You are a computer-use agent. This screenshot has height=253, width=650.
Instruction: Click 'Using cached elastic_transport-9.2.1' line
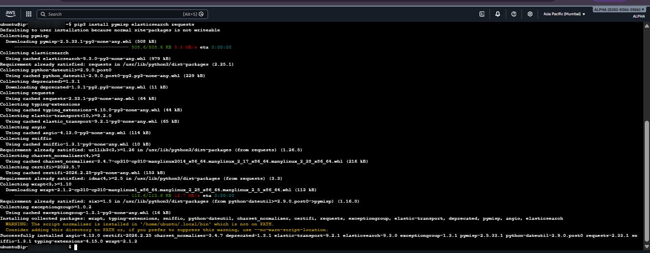coord(92,121)
